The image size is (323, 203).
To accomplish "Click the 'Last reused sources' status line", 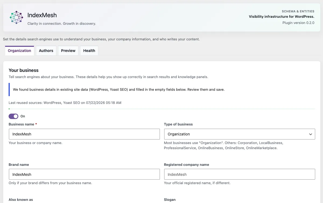I will (x=65, y=103).
